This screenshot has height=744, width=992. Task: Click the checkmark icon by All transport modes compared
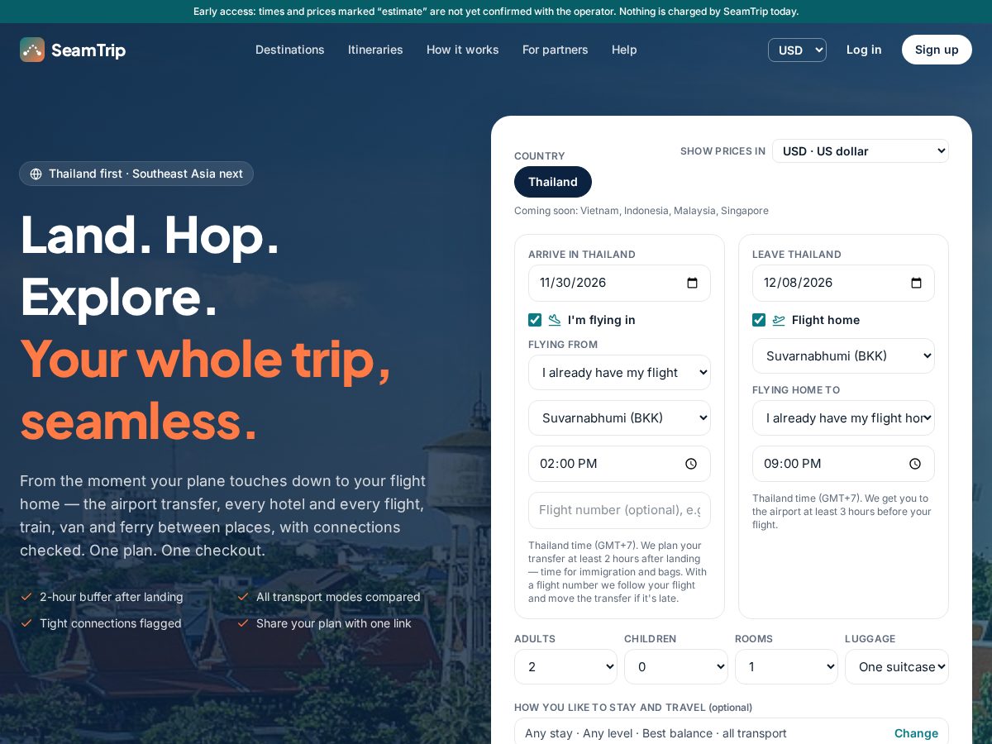pyautogui.click(x=243, y=597)
